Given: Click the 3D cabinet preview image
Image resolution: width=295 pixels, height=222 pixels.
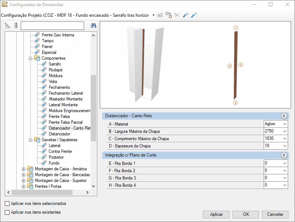Looking at the screenshot, I should 145,64.
